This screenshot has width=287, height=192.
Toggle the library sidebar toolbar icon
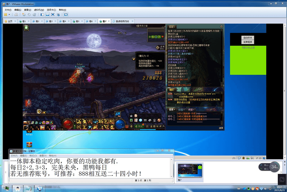42,14
